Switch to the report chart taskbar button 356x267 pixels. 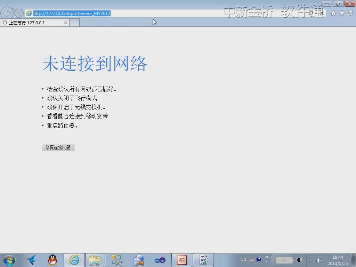(x=203, y=260)
